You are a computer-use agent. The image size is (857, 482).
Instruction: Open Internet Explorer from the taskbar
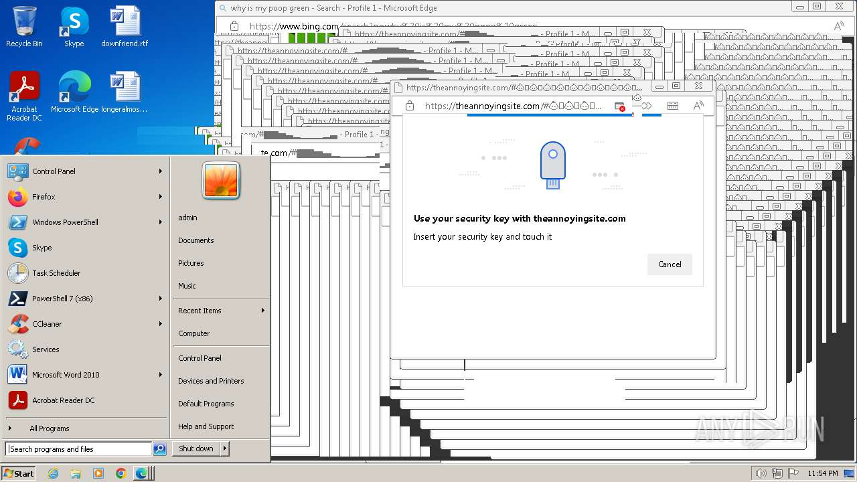pos(53,473)
